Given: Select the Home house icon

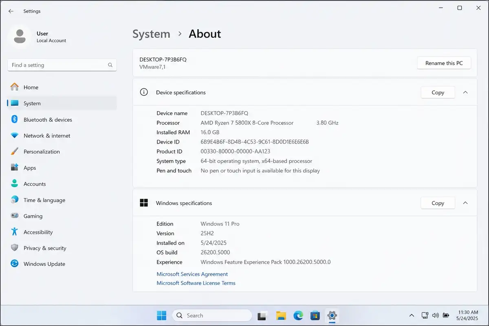Looking at the screenshot, I should click(x=15, y=87).
